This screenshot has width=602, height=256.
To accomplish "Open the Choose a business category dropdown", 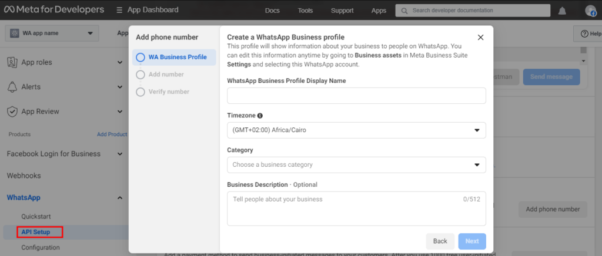I will point(356,165).
